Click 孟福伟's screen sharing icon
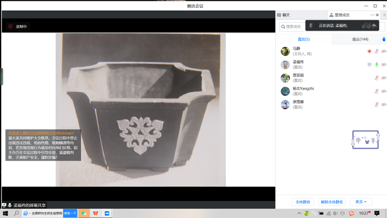 [369, 64]
